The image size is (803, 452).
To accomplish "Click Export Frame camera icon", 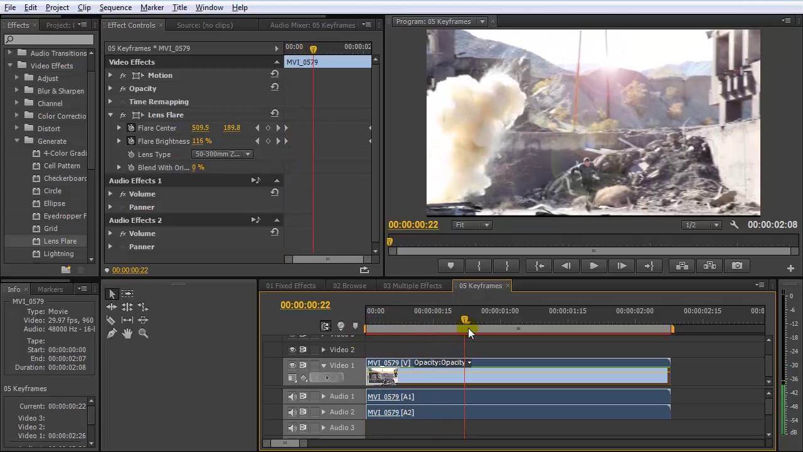I will 737,266.
